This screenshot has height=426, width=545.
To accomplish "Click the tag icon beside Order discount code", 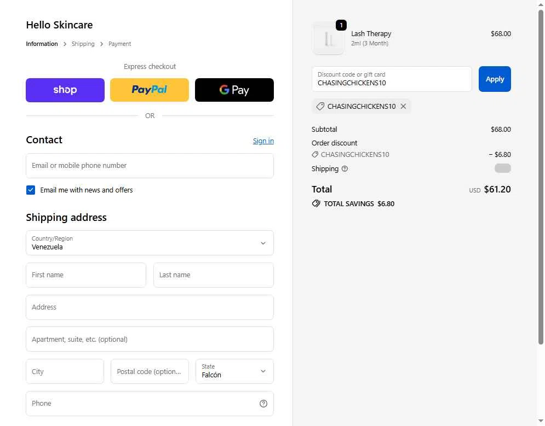I will [x=315, y=154].
